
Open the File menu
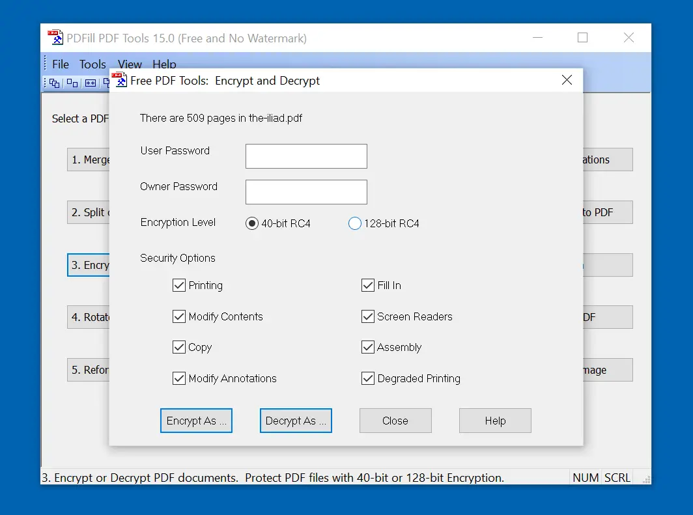(x=61, y=64)
